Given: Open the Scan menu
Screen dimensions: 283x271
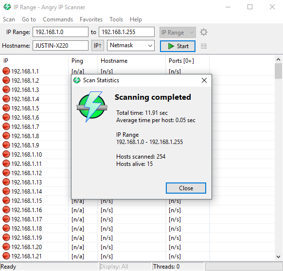Looking at the screenshot, I should pos(9,19).
